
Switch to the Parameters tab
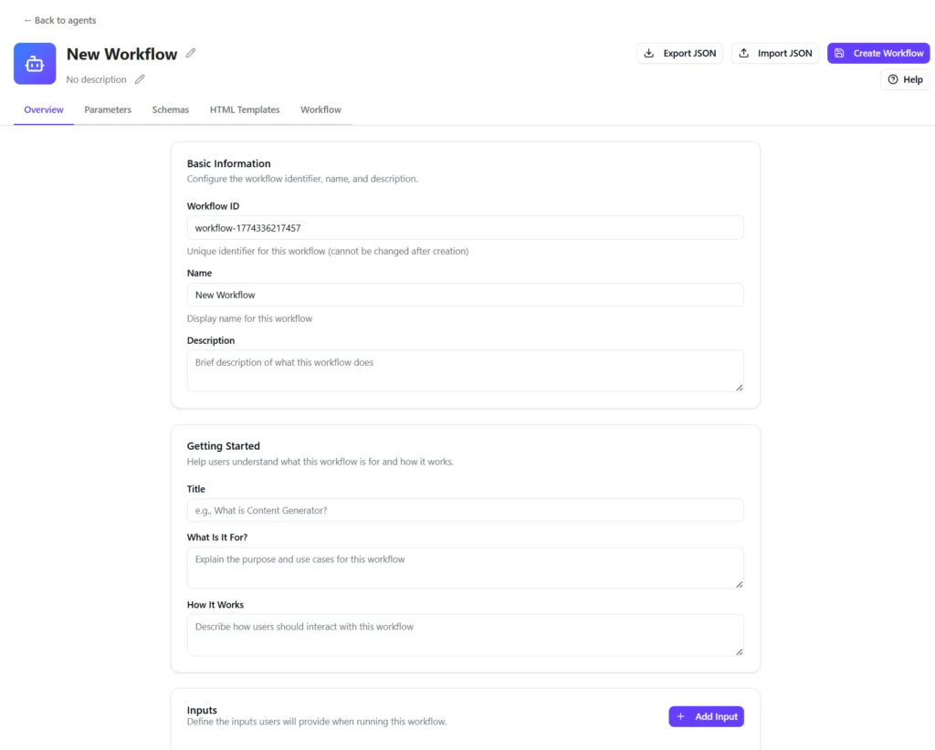(108, 109)
